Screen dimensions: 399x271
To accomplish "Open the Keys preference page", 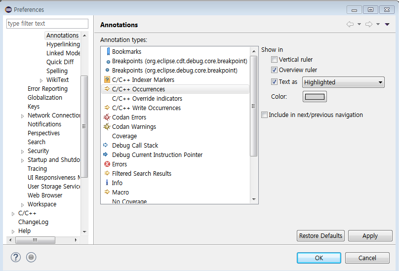I will (x=34, y=107).
